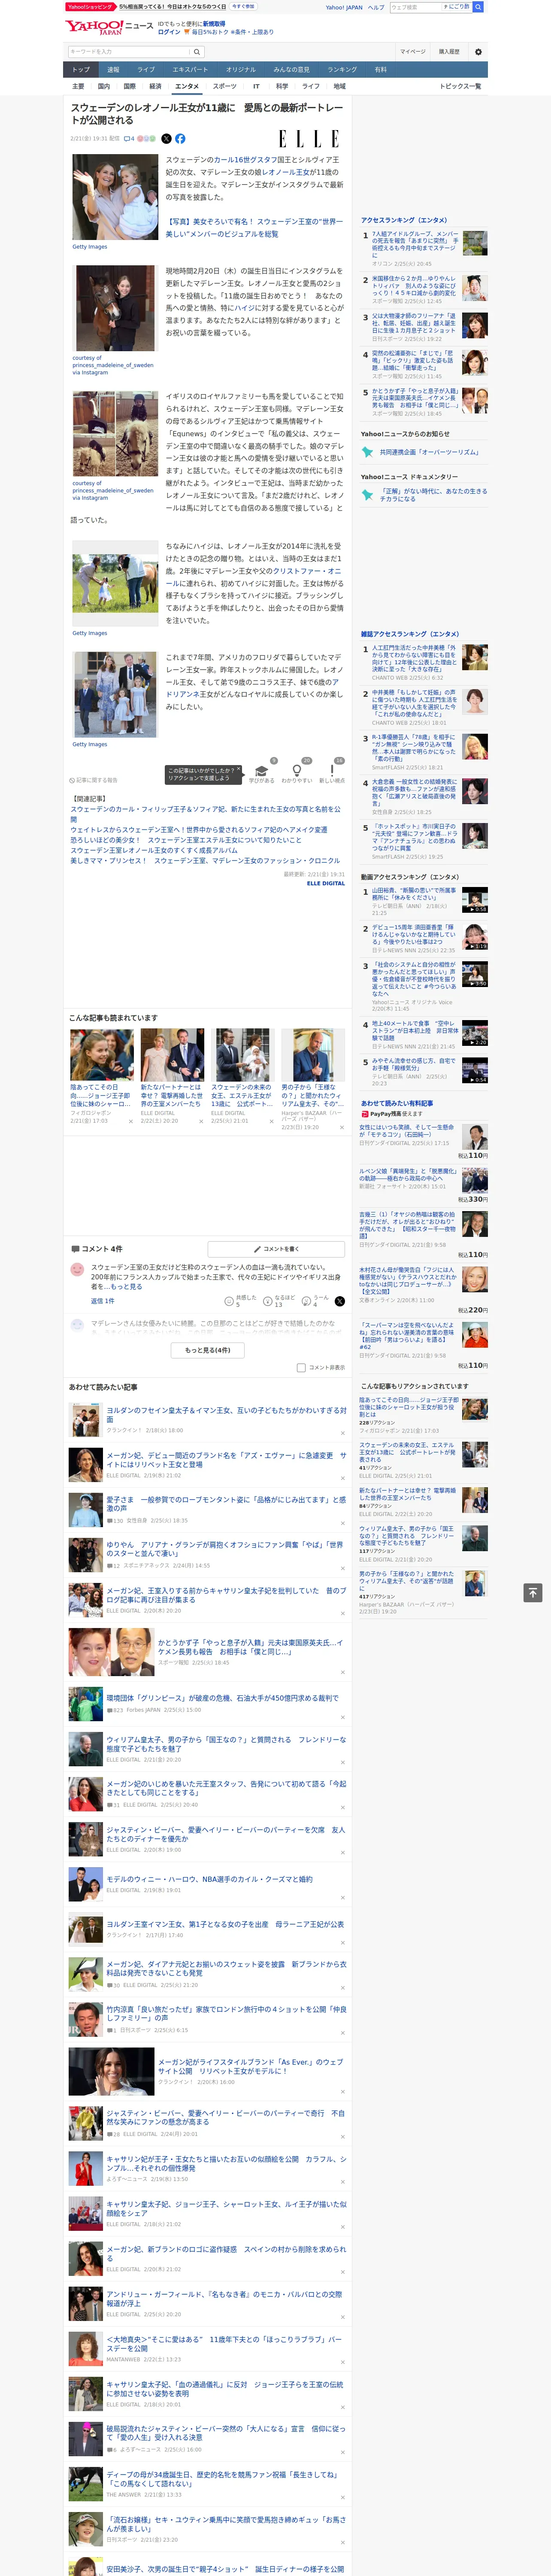Dismiss the 指あってこその日 recommended card
Viewport: 551px width, 2576px height.
click(x=130, y=1121)
